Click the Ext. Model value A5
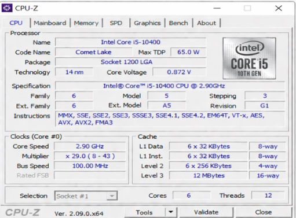Image resolution: width=296 pixels, height=218 pixels. [167, 106]
